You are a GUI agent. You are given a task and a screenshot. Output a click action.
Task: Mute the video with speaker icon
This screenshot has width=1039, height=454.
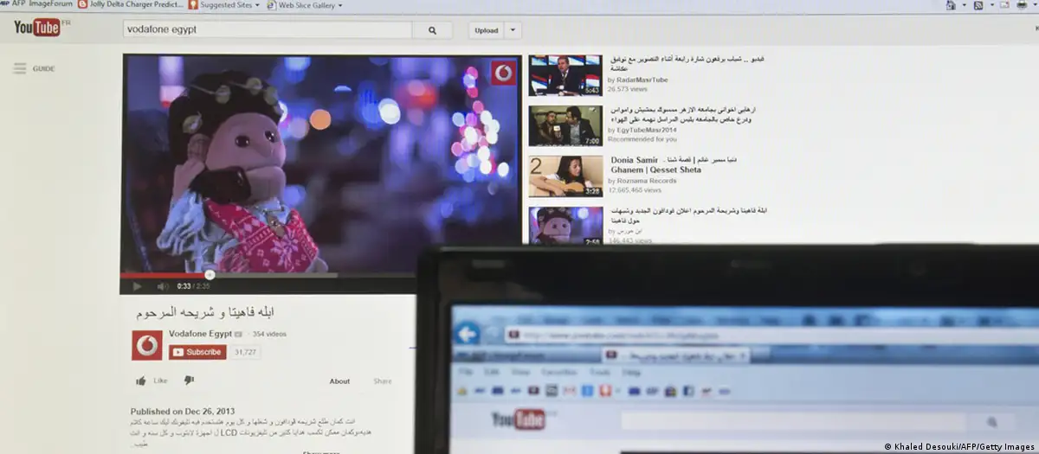162,286
